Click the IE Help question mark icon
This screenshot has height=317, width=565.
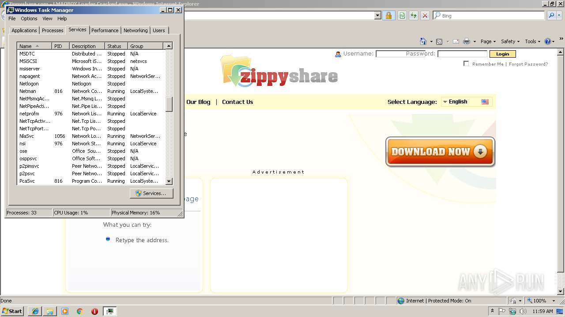pyautogui.click(x=548, y=41)
